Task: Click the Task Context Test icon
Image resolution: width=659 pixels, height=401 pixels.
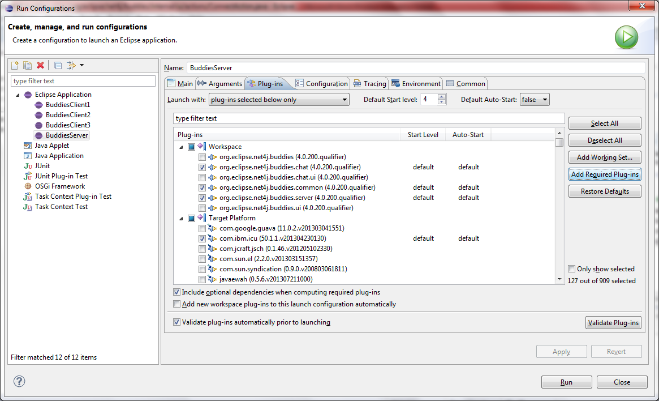Action: click(28, 207)
